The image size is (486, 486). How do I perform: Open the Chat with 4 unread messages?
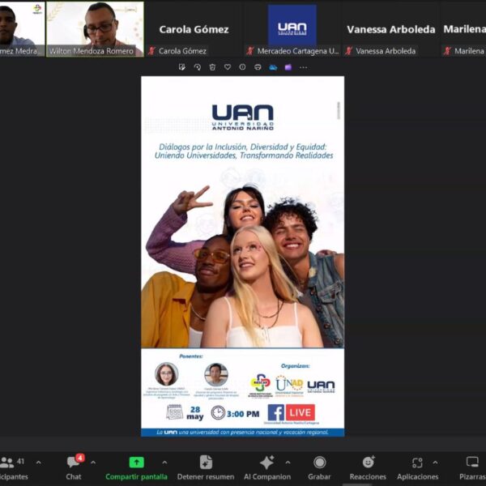point(74,462)
